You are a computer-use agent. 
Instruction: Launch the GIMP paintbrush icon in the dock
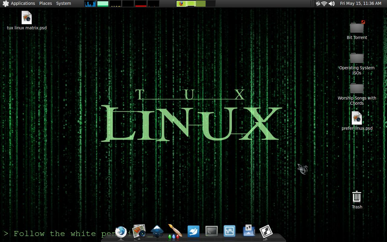coord(175,232)
